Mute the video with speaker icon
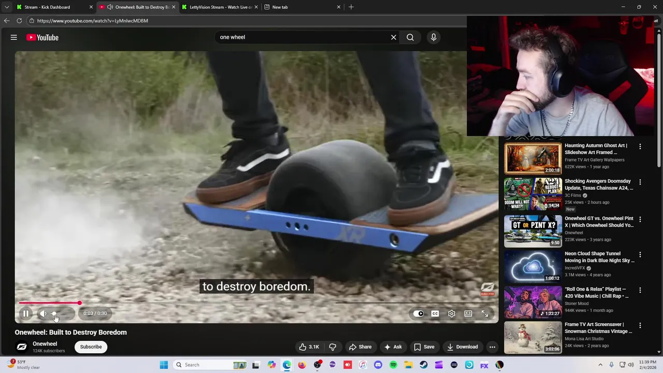 pyautogui.click(x=44, y=313)
